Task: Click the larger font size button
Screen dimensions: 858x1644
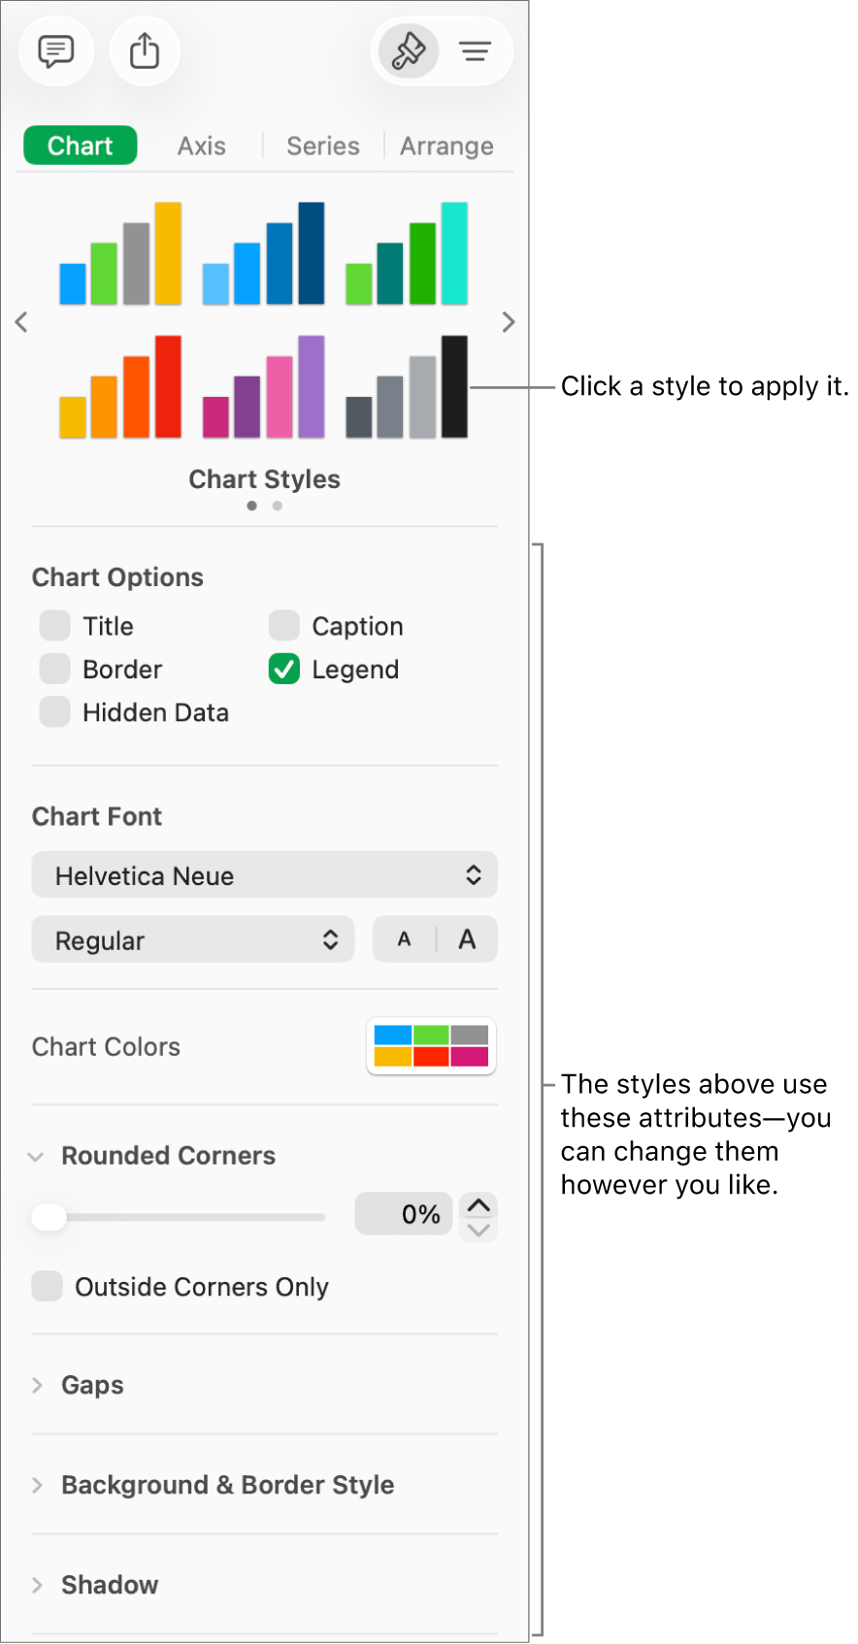Action: (x=466, y=938)
